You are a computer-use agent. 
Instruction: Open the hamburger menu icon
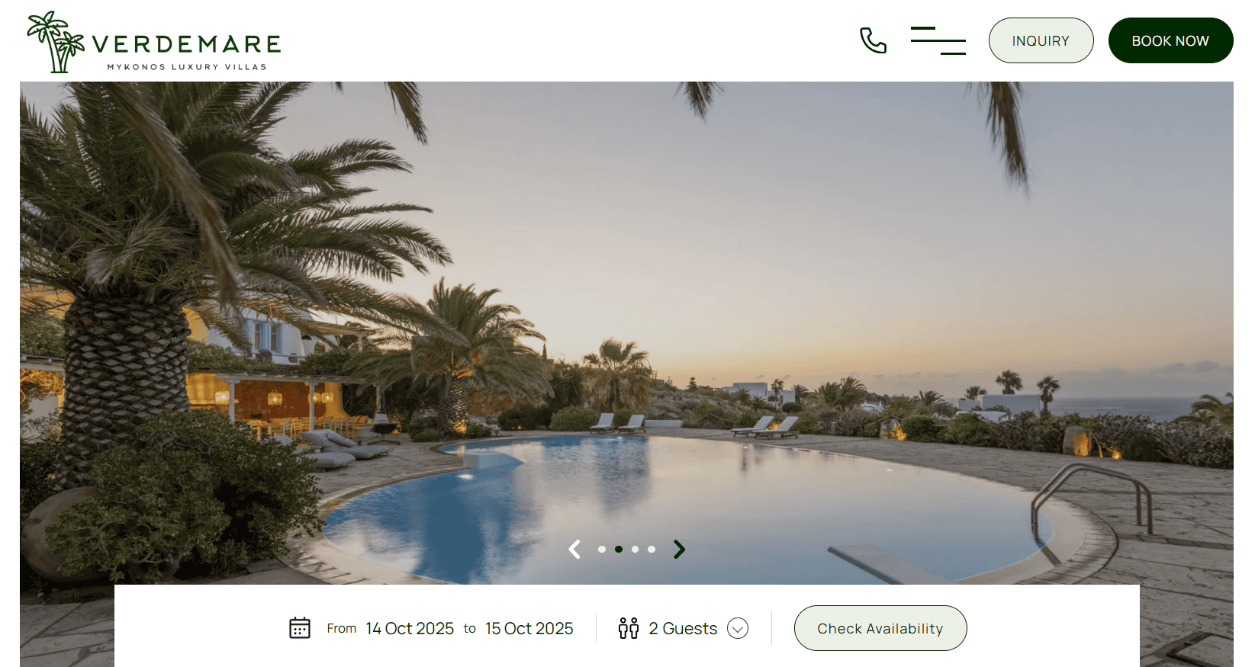[x=938, y=40]
